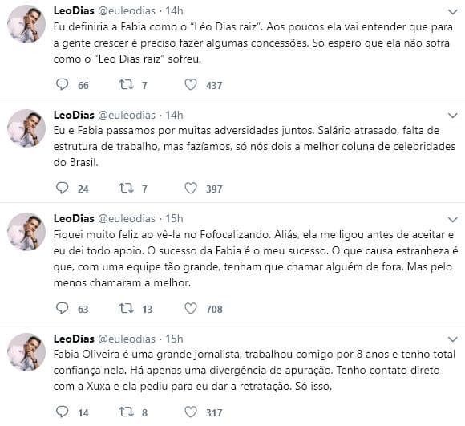Retweet the Fofocalizando tweet with 13 retweets

tap(126, 309)
